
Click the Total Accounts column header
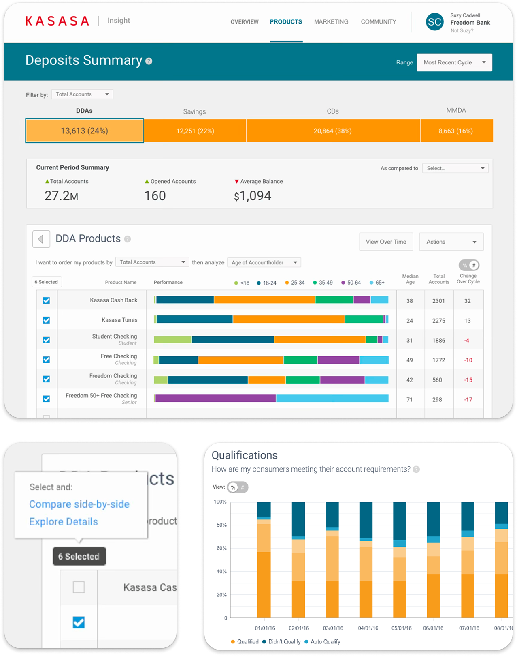coord(439,279)
